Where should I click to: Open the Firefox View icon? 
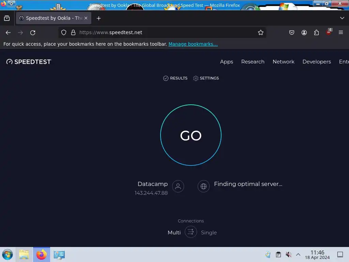click(x=7, y=18)
